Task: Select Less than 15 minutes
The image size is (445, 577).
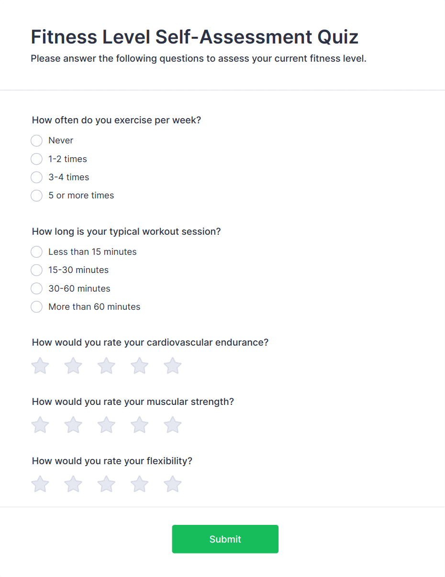Action: [x=37, y=252]
